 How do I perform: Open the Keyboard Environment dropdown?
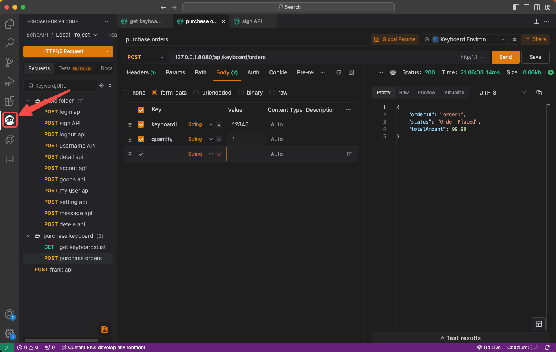click(465, 39)
